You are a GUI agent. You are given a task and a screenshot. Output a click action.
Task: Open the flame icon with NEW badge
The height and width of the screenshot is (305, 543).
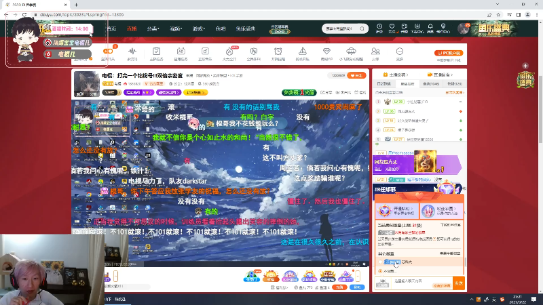229,52
